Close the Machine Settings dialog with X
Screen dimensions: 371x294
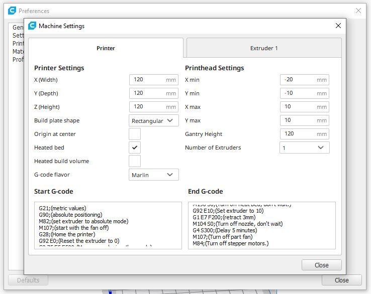point(338,26)
